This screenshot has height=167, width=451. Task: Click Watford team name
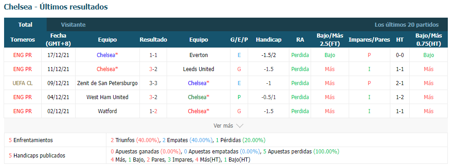click(x=107, y=111)
